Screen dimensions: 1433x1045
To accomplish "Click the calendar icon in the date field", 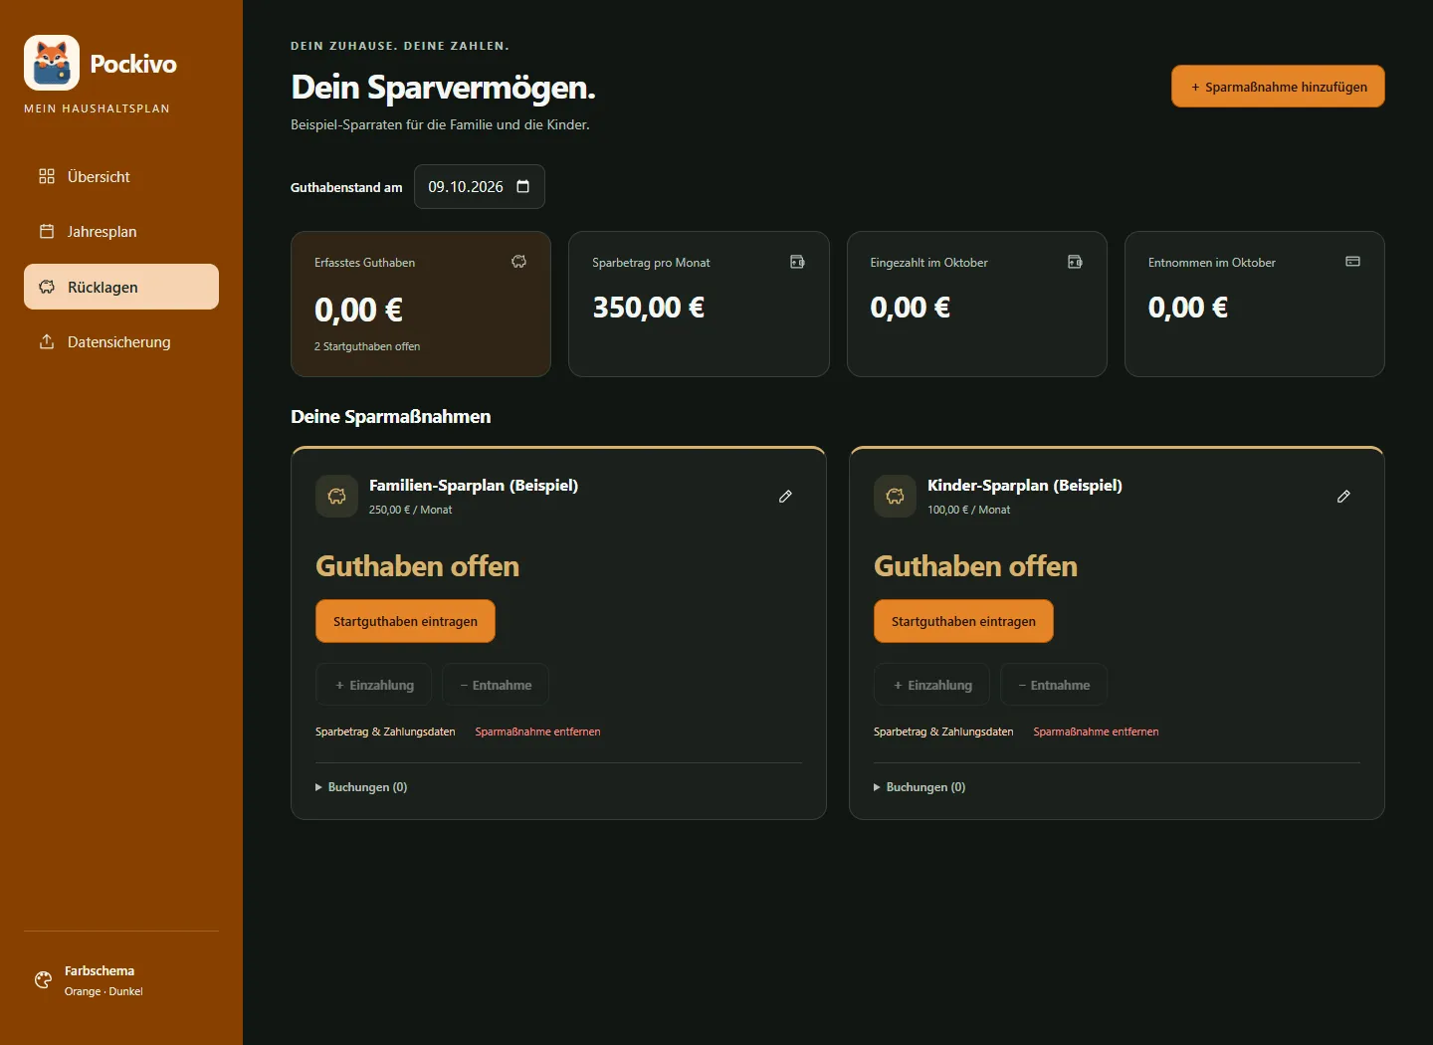I will pos(523,186).
